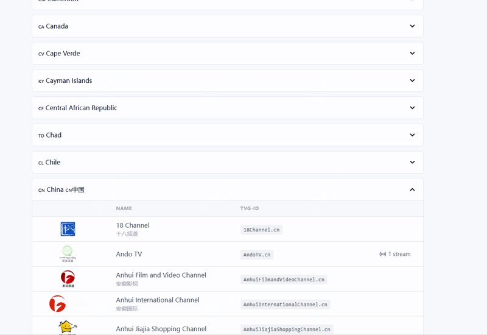Screen dimensions: 487x335
Task: Click the AnhuiInternationalChannel.cn ID
Action: click(x=285, y=304)
